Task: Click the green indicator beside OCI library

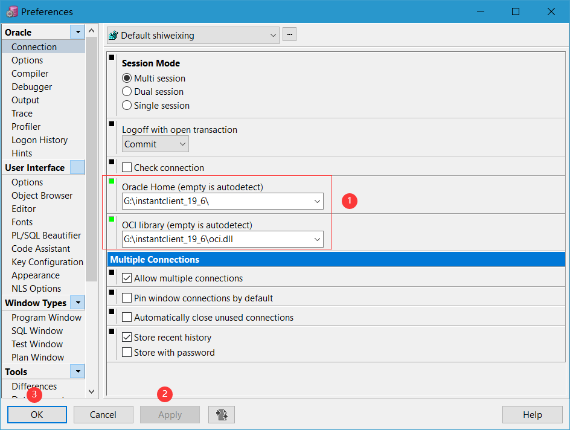Action: point(112,219)
